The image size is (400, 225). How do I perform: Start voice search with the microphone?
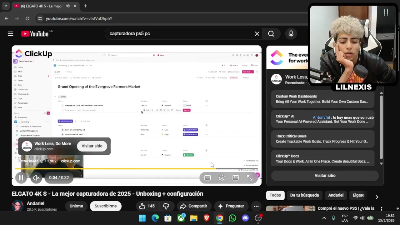coord(291,34)
